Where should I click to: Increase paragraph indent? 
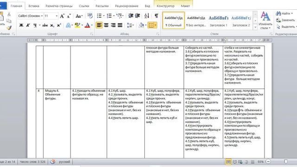coord(137,16)
